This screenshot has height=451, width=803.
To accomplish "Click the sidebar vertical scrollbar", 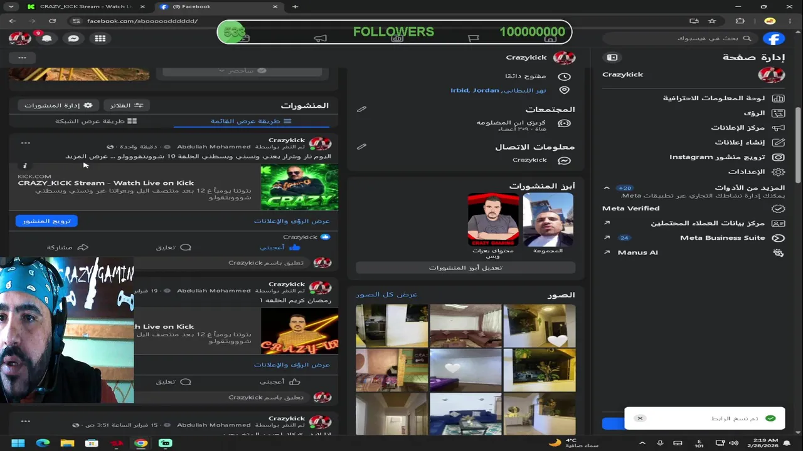I will click(798, 144).
